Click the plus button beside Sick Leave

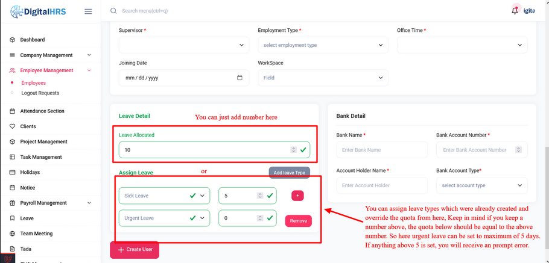point(297,196)
